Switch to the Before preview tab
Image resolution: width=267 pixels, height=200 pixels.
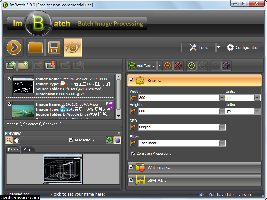(13, 150)
